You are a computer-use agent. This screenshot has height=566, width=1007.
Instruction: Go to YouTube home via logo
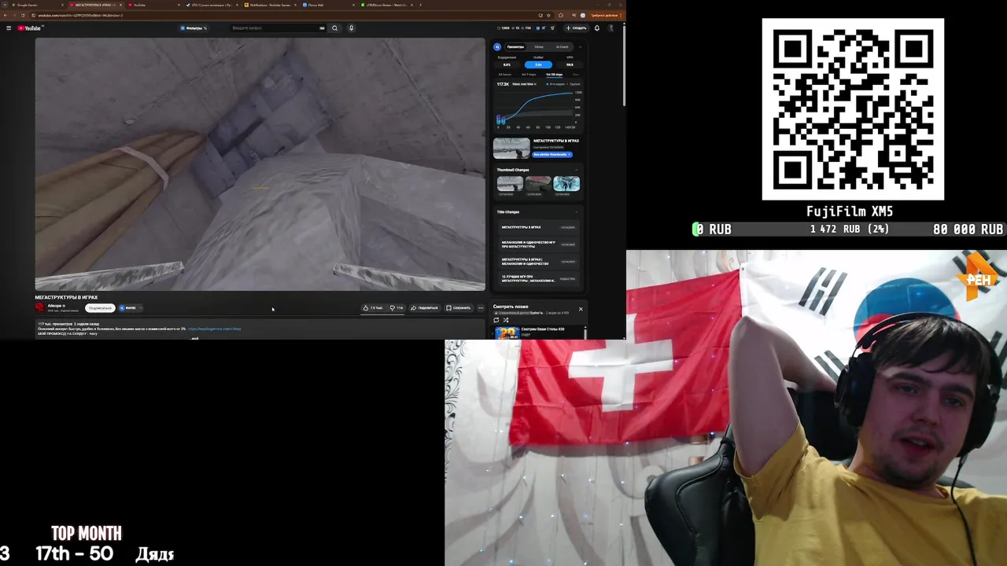[x=30, y=28]
